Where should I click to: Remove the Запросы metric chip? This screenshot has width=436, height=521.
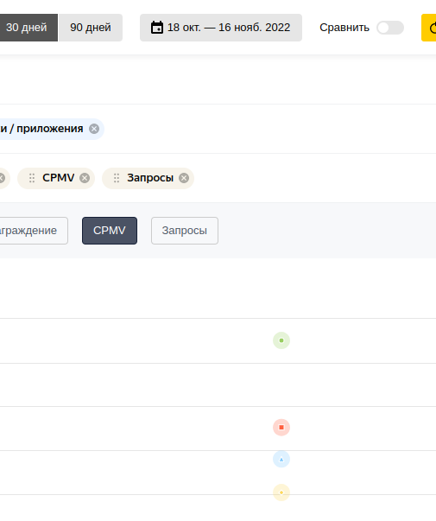(x=184, y=178)
